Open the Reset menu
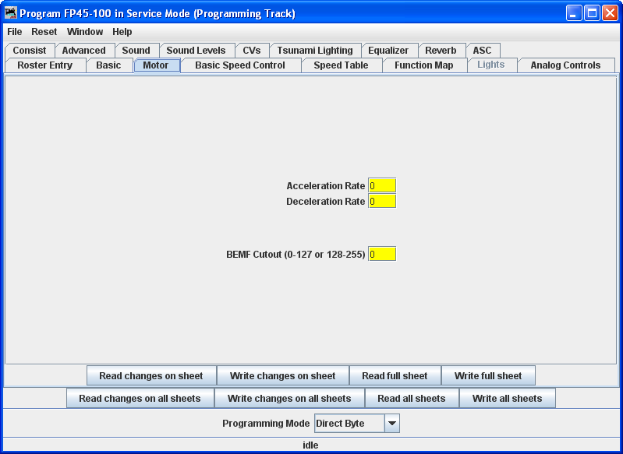This screenshot has width=623, height=454. click(44, 32)
